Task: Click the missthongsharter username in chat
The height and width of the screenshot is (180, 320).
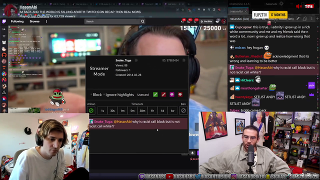Action: pyautogui.click(x=254, y=88)
